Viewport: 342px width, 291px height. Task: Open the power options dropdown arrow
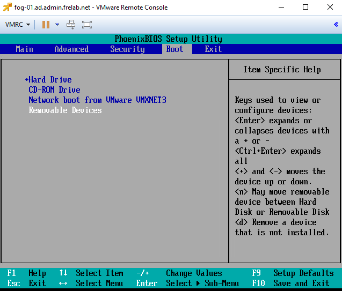click(57, 25)
